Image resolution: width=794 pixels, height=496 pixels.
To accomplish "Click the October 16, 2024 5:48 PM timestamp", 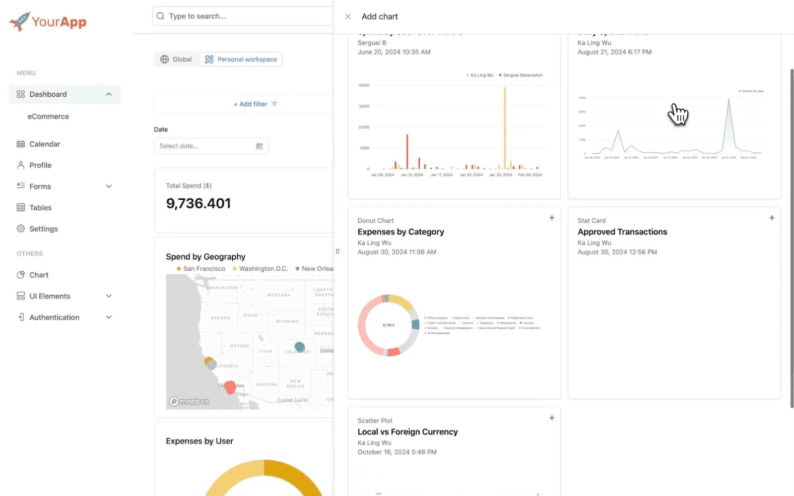I will pyautogui.click(x=397, y=452).
